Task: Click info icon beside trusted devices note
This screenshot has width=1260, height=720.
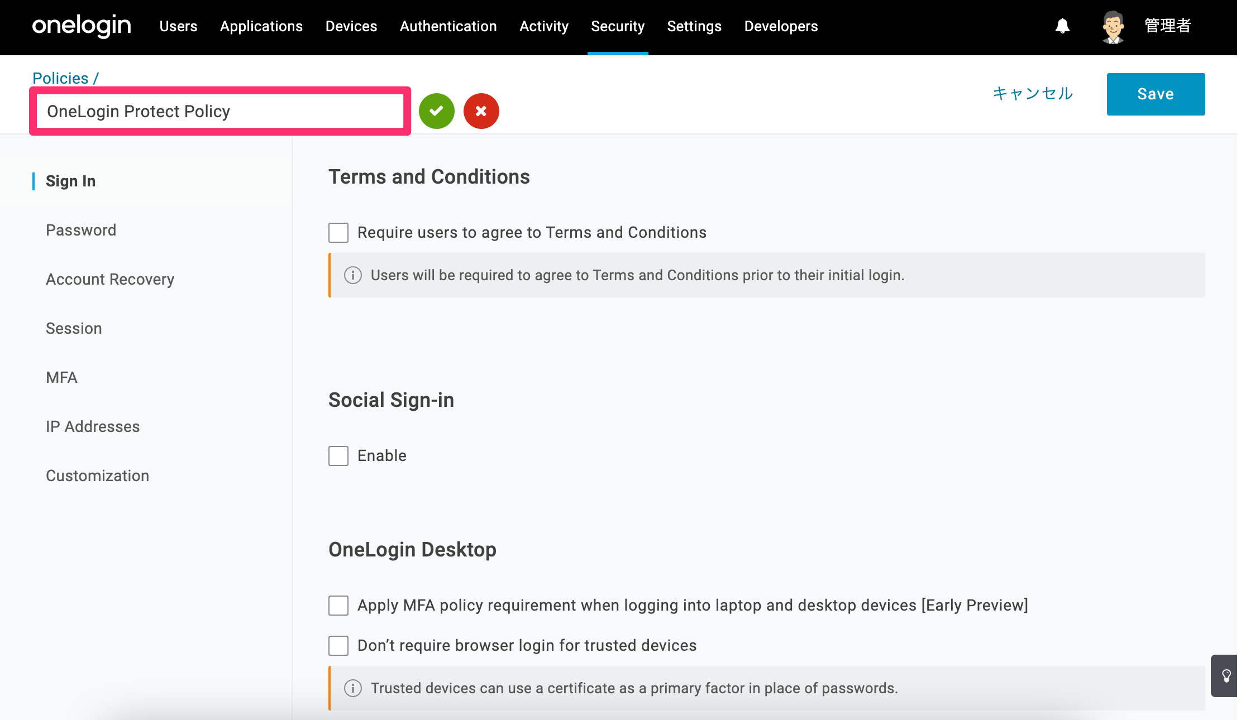Action: [353, 688]
